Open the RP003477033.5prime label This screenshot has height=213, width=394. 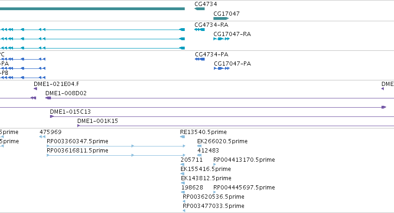coord(213,206)
